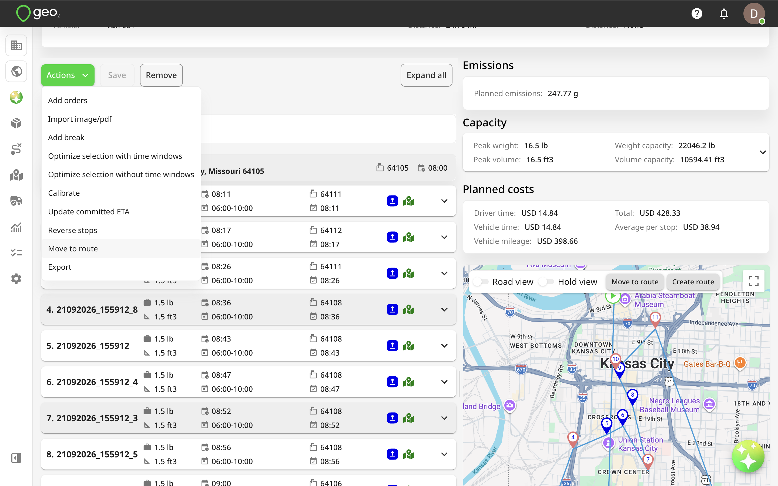Open the globe sidebar icon

[x=16, y=71]
